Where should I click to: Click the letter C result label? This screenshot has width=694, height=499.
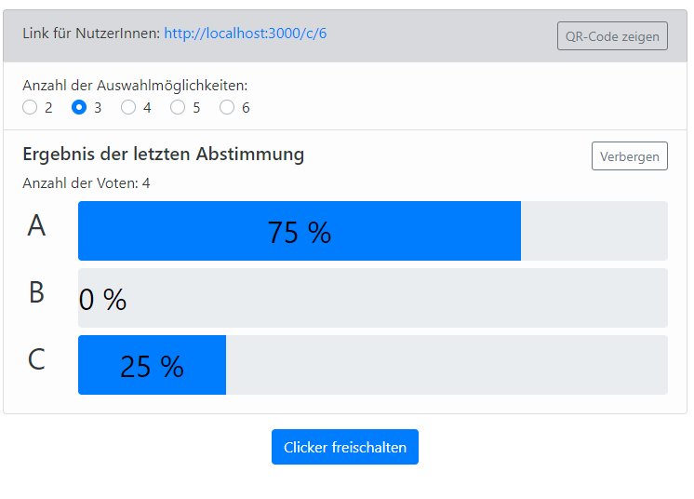tap(36, 359)
